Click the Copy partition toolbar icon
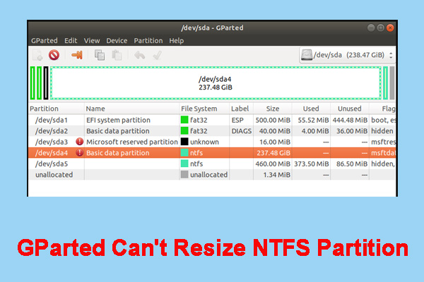 [100, 55]
